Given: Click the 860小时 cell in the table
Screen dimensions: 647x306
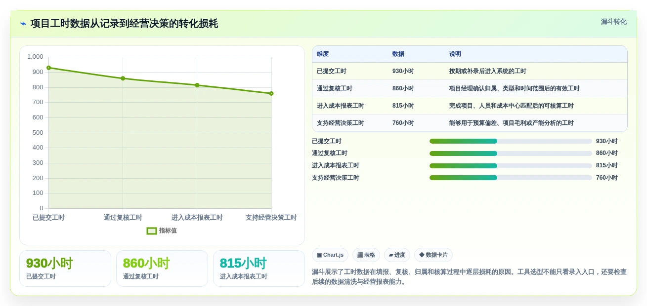Looking at the screenshot, I should click(403, 88).
